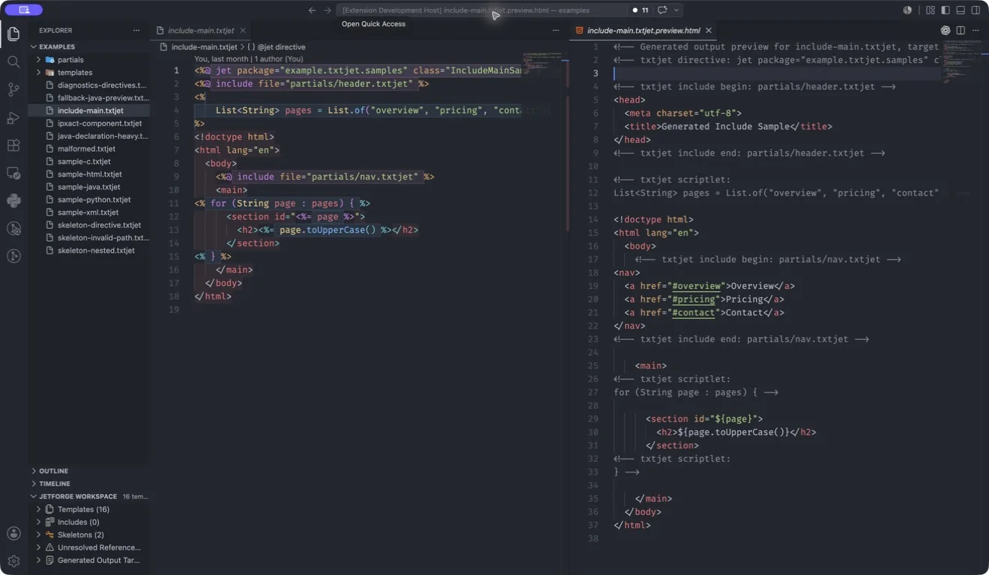Expand the OUTLINE section

click(34, 471)
